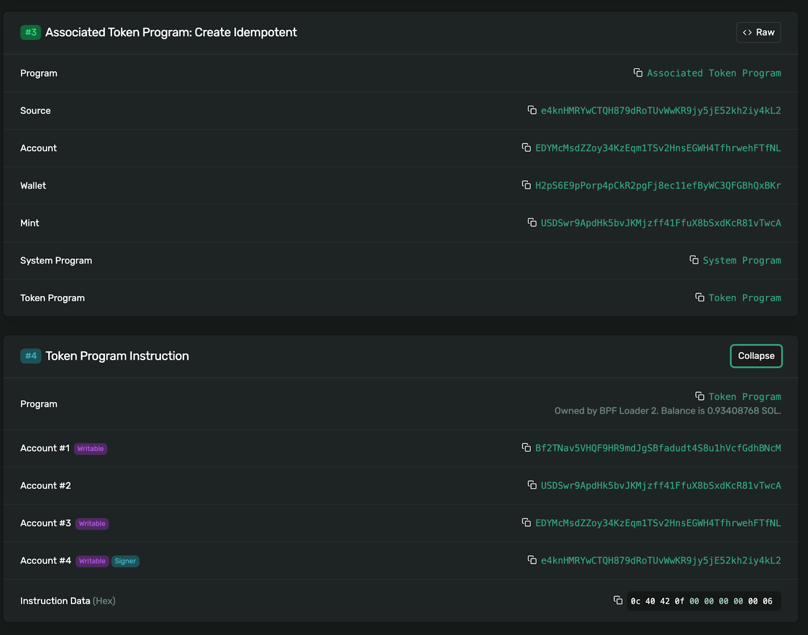Show Raw view of instruction #3
This screenshot has height=635, width=808.
(758, 32)
